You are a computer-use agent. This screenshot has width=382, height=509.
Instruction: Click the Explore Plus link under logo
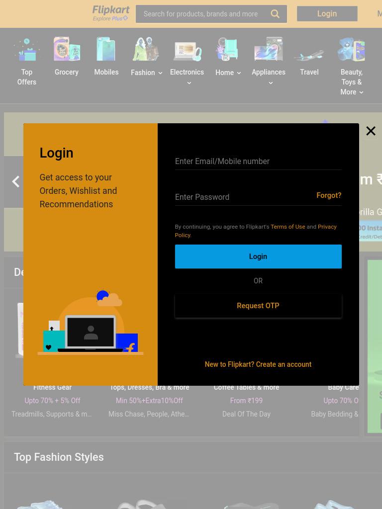click(110, 18)
